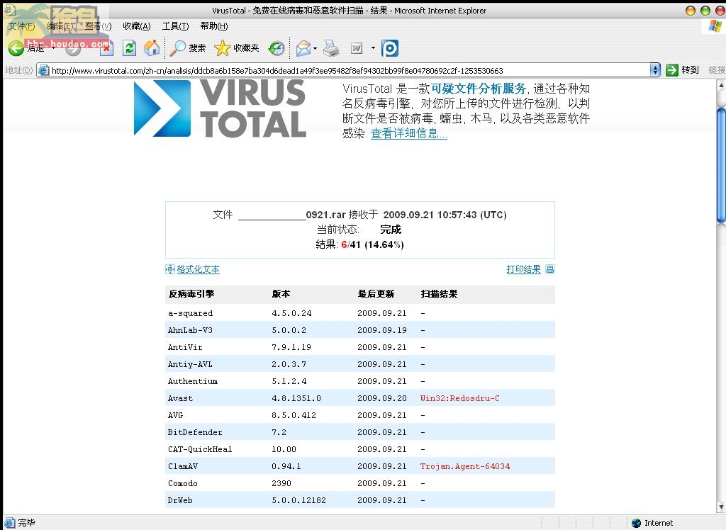The image size is (726, 530).
Task: Click the AntiVir engine name
Action: 185,348
